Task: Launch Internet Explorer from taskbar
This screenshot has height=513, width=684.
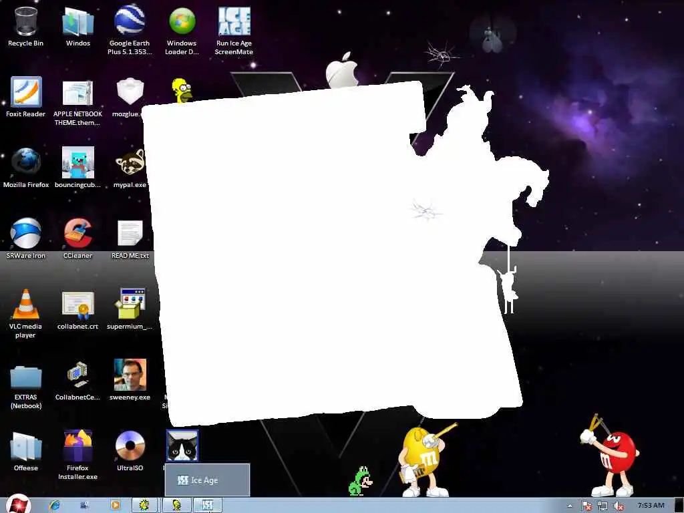Action: (x=55, y=505)
